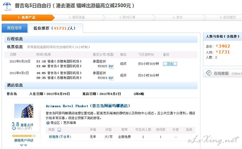Click step 1 选择产品 in progress bar
This screenshot has height=149, width=242.
[x=27, y=17]
